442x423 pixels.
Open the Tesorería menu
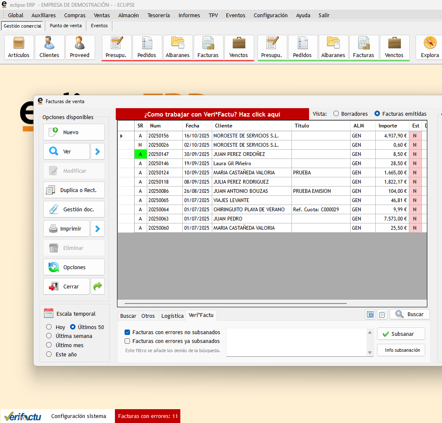tap(159, 15)
